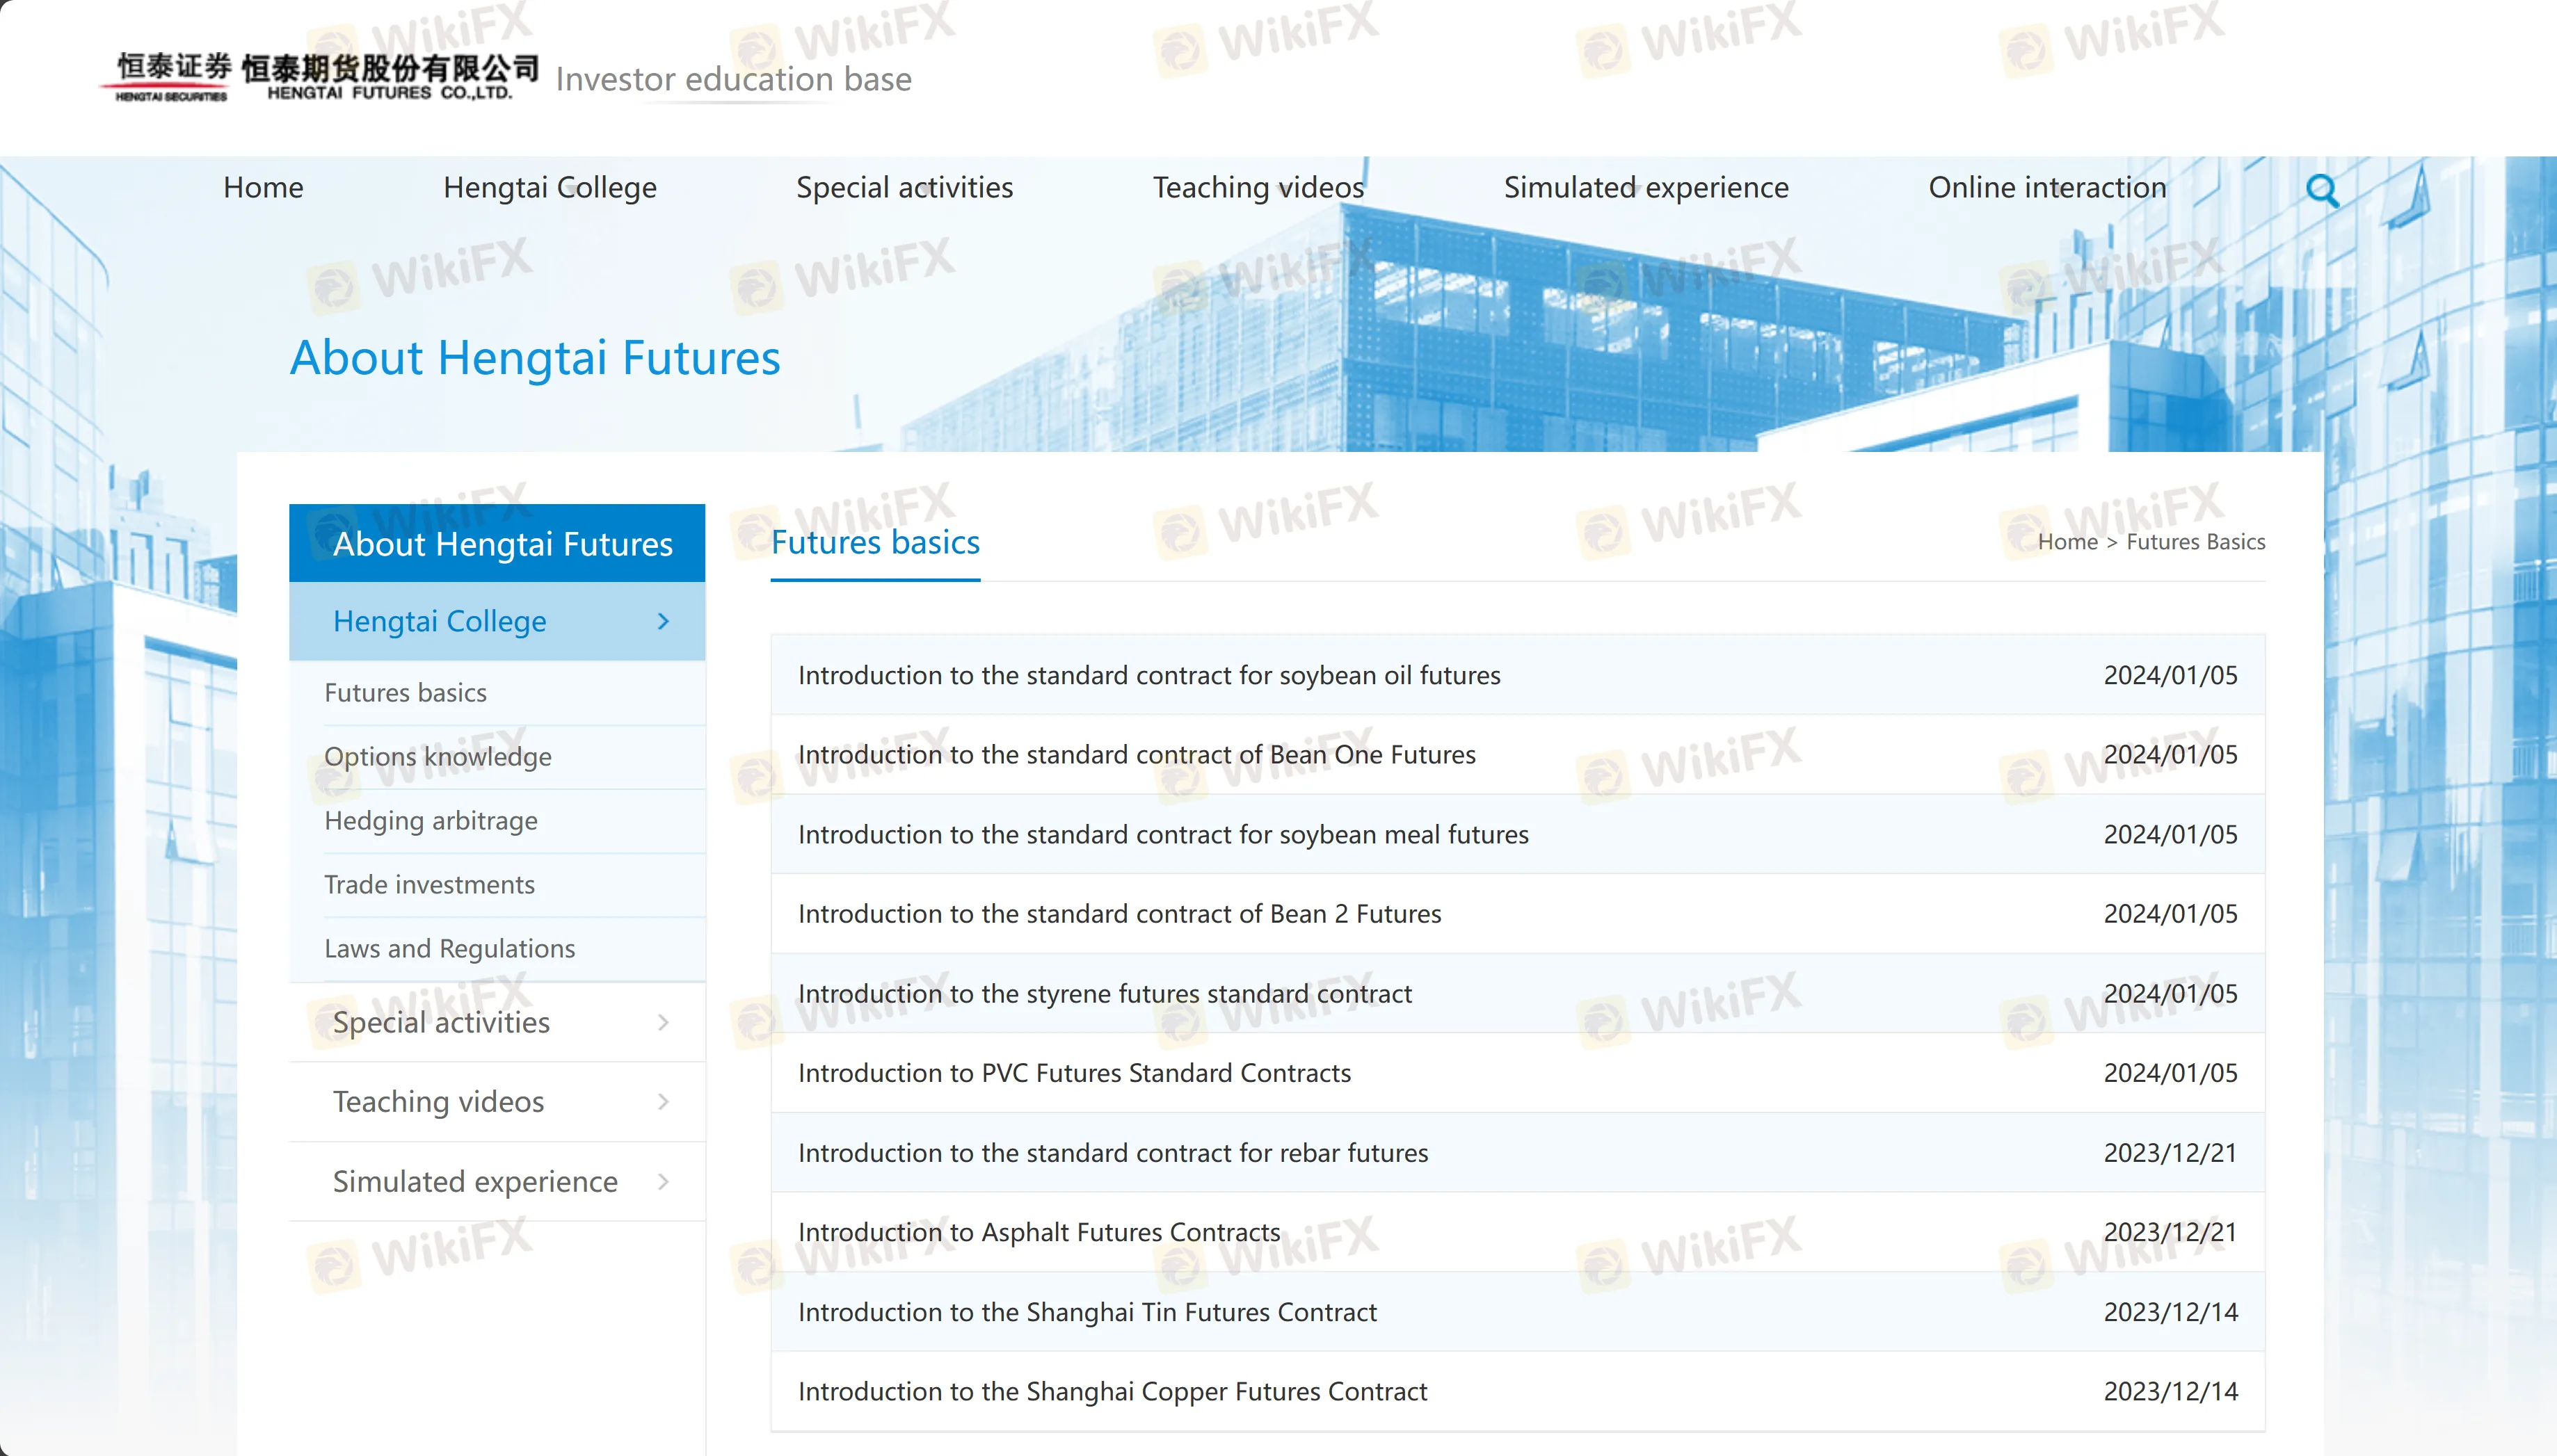This screenshot has height=1456, width=2557.
Task: Open Special activities in top navigation
Action: (x=904, y=187)
